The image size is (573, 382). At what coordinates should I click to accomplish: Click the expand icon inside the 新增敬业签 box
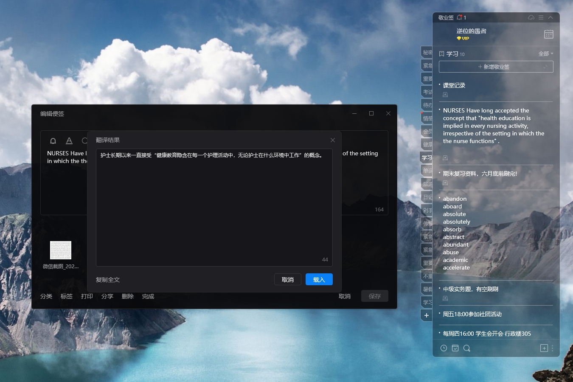(546, 67)
